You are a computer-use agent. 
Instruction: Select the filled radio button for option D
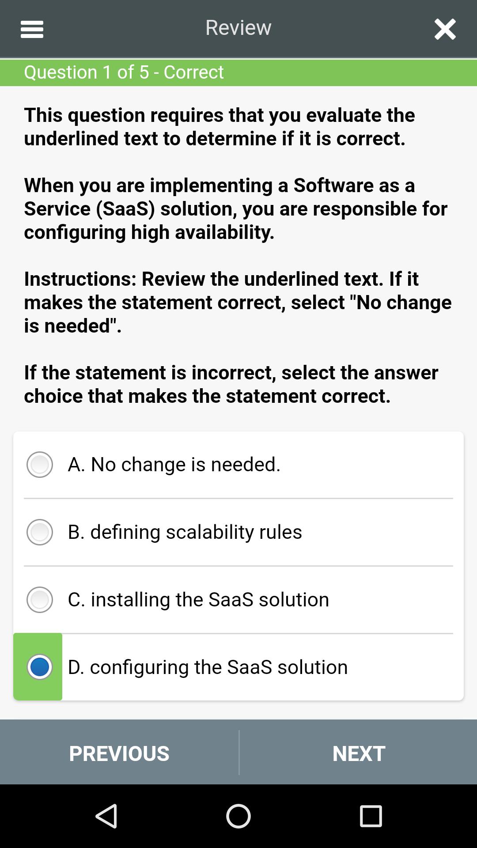[x=40, y=667]
